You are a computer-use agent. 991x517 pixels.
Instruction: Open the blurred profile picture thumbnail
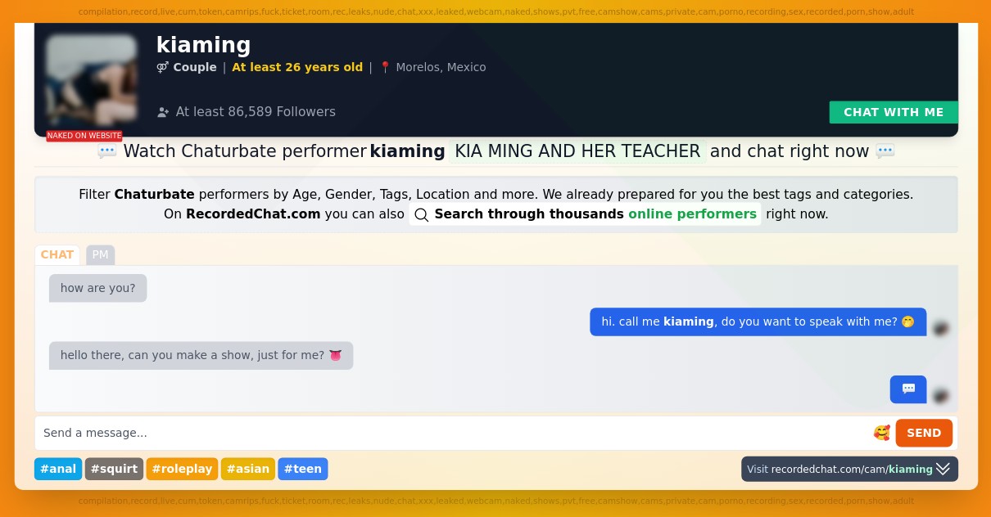(x=91, y=79)
